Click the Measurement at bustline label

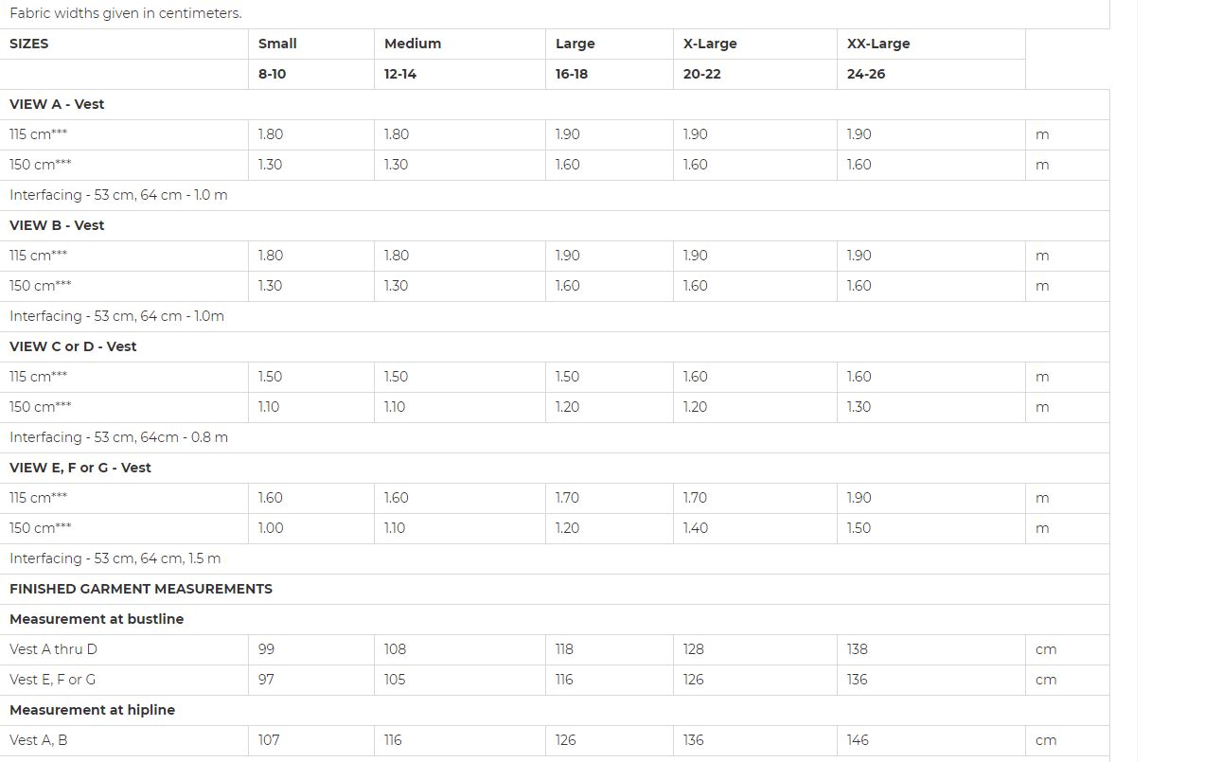point(97,619)
